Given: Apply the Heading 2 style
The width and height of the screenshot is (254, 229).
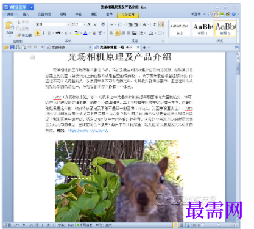Looking at the screenshot, I should pyautogui.click(x=225, y=29).
